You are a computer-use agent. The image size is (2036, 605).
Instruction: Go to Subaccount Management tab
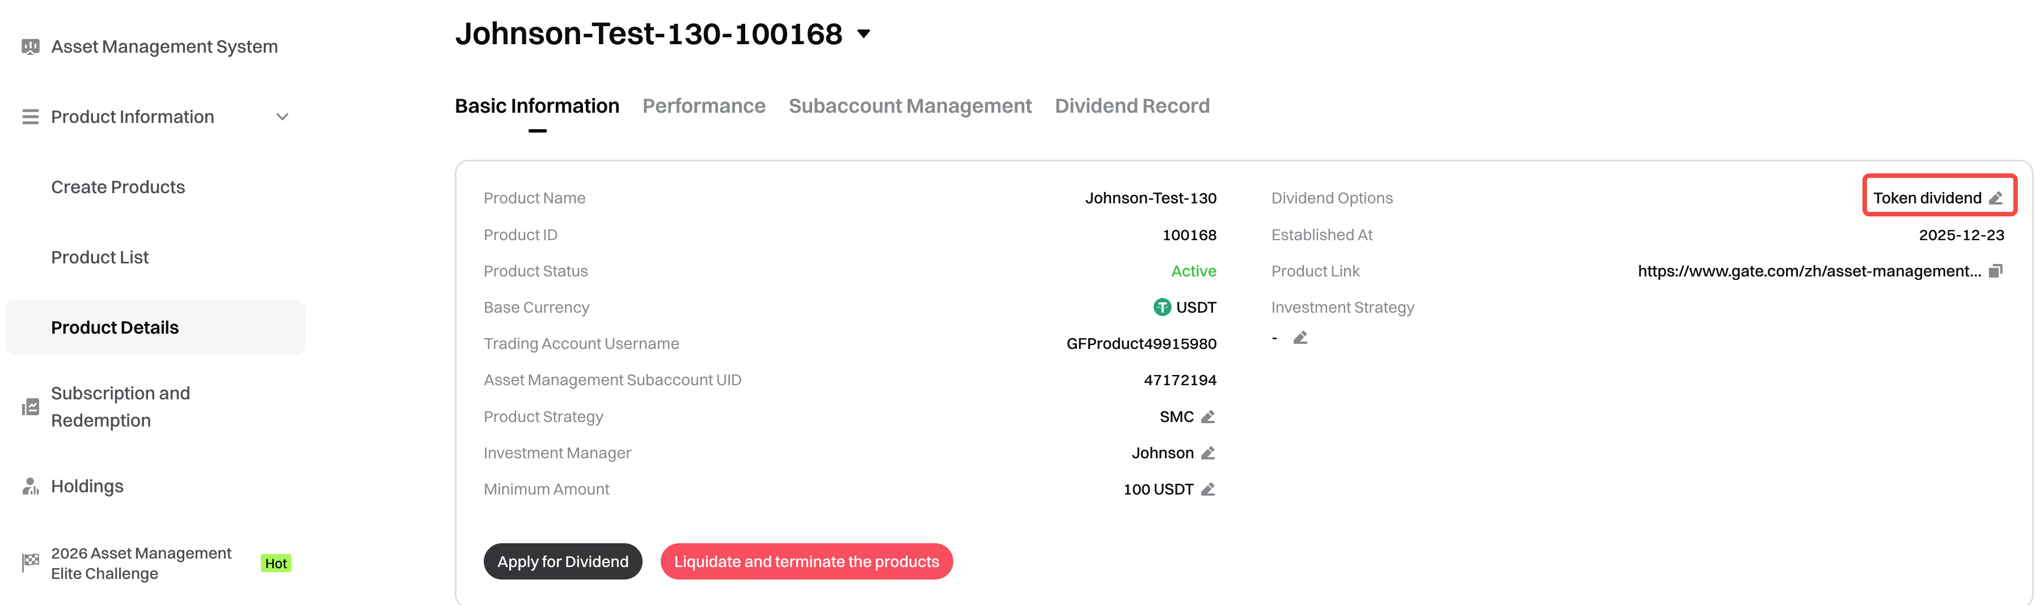[x=910, y=106]
